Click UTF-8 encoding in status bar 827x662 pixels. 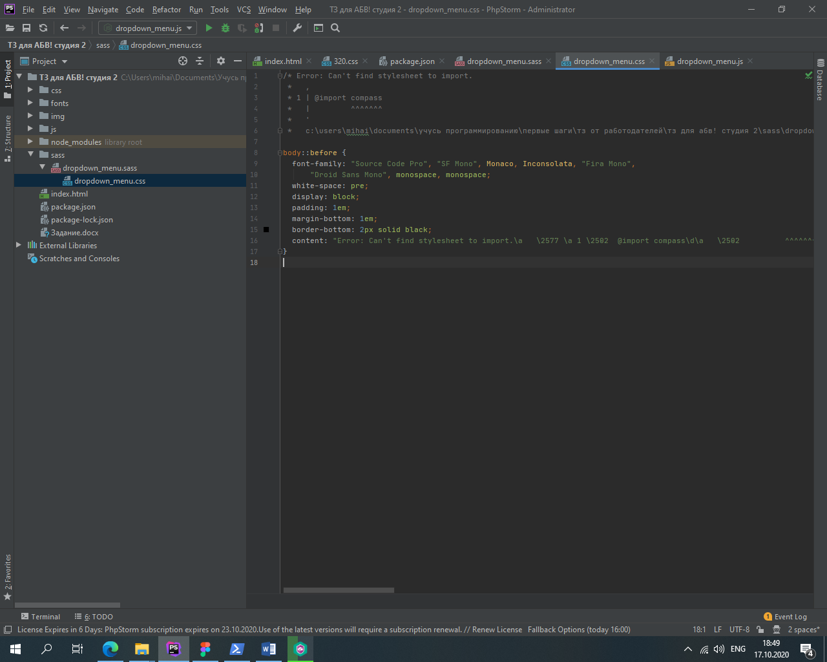pyautogui.click(x=739, y=630)
